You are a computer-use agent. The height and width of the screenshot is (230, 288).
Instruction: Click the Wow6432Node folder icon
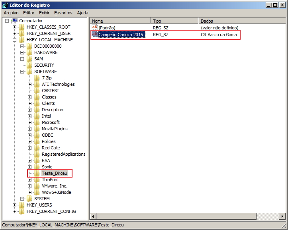coord(37,192)
